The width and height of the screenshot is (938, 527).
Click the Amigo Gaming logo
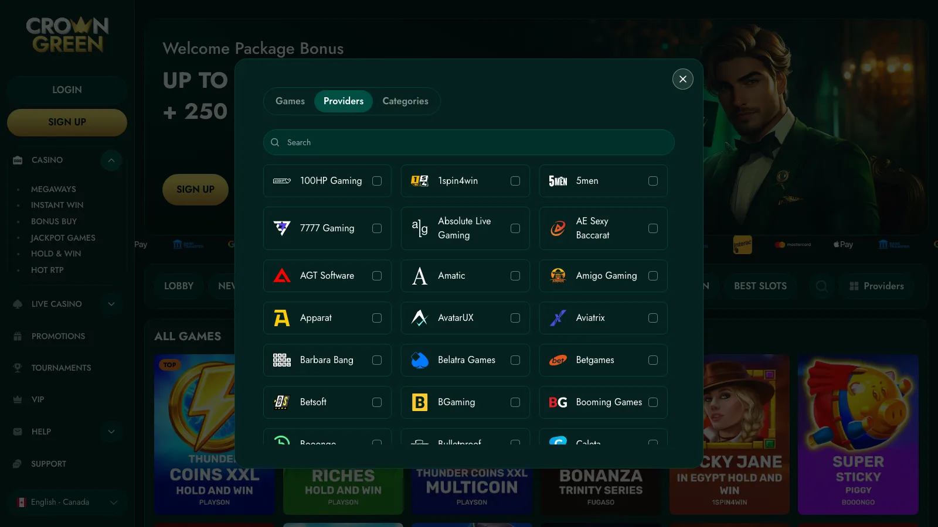coord(558,276)
